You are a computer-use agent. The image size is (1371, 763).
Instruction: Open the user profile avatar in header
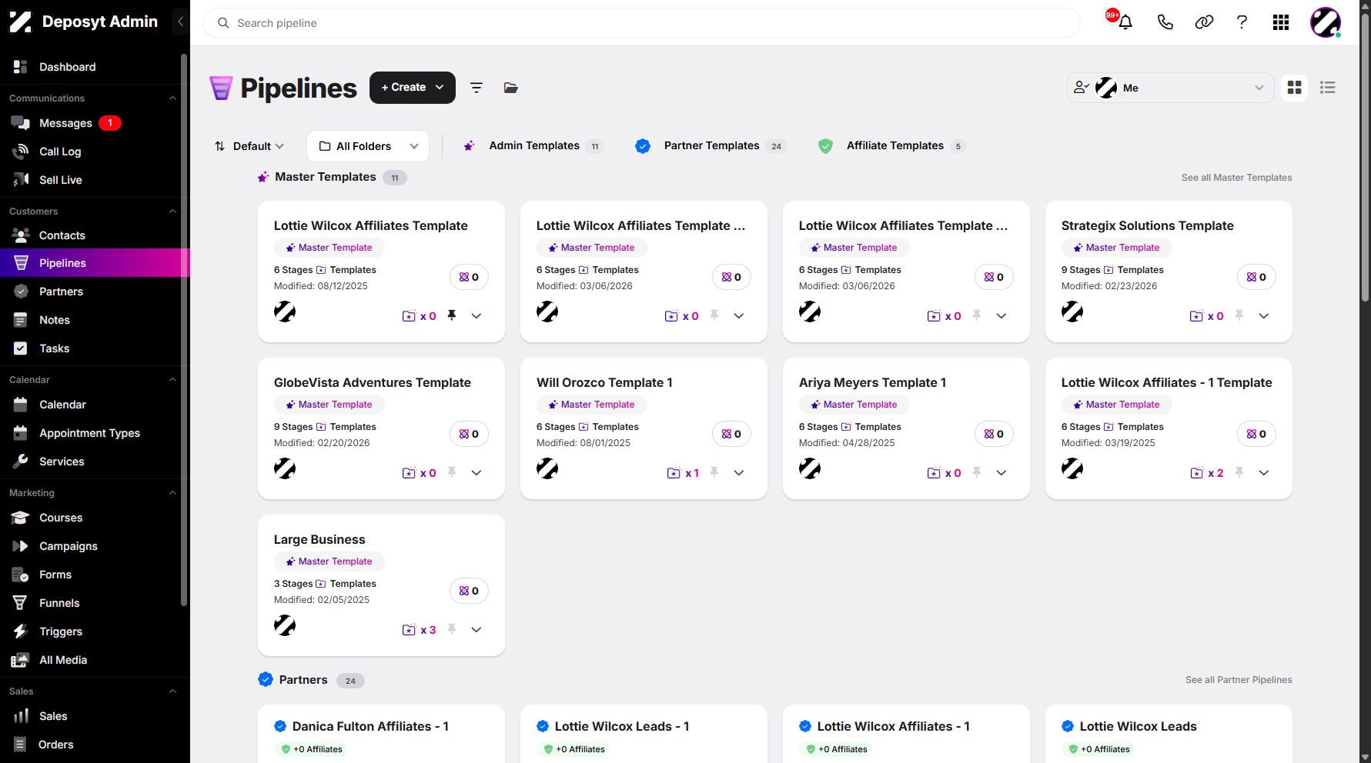[x=1326, y=22]
